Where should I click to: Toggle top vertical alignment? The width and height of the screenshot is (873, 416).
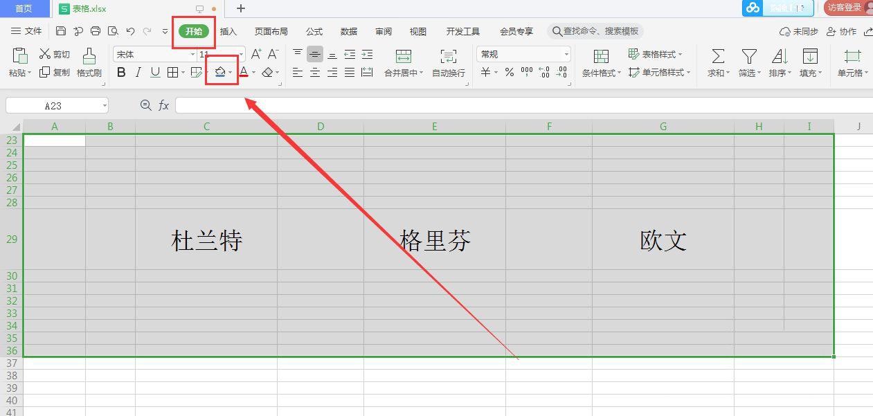click(x=298, y=54)
